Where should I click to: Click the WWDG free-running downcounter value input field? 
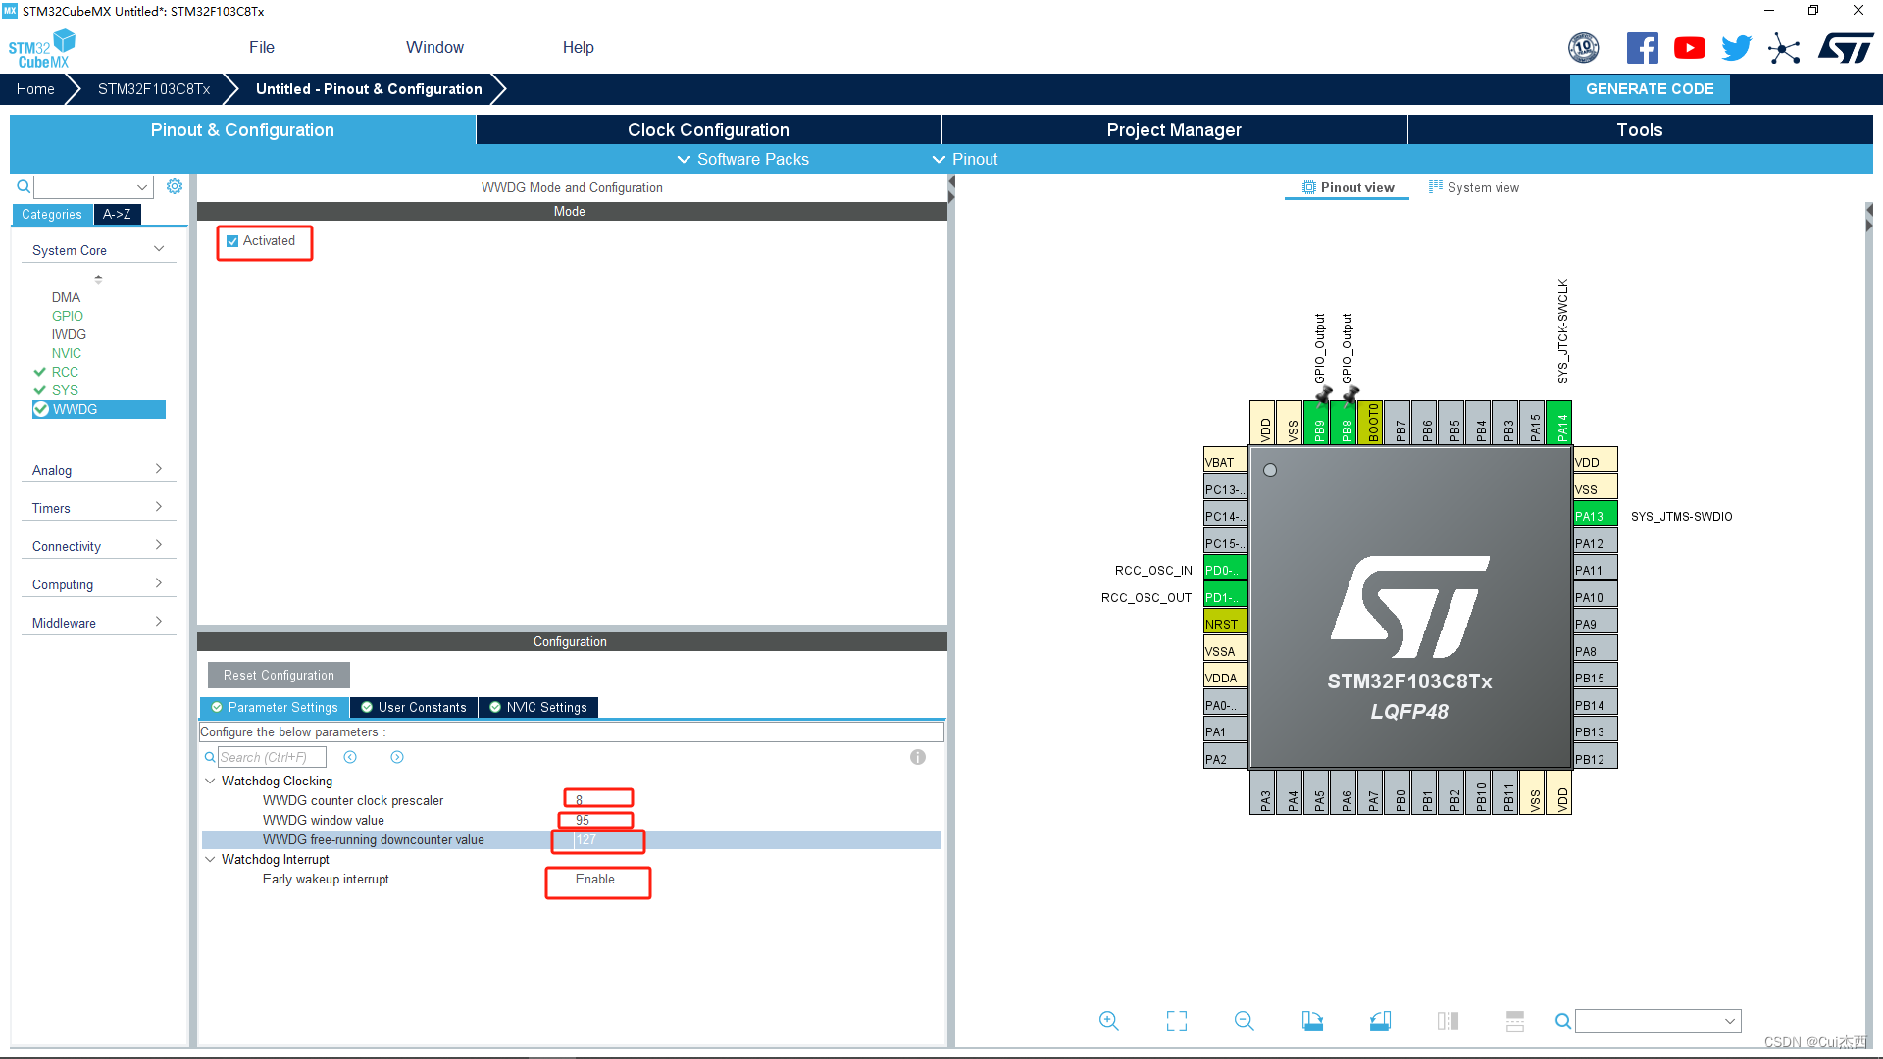click(596, 839)
